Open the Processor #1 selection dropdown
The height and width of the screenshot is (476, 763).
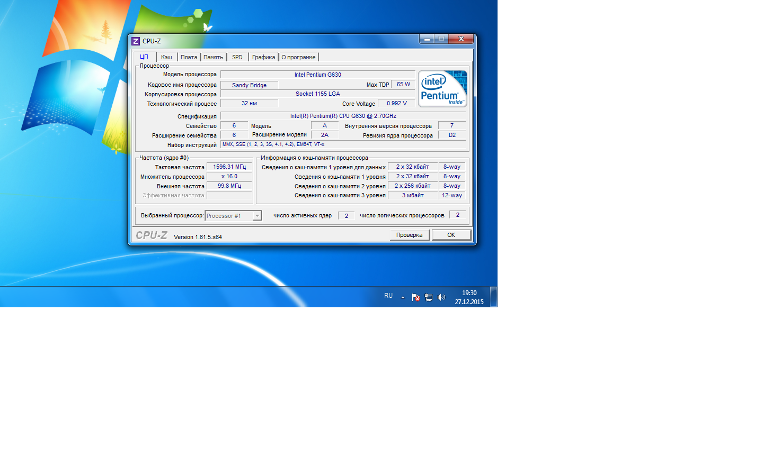coord(257,216)
